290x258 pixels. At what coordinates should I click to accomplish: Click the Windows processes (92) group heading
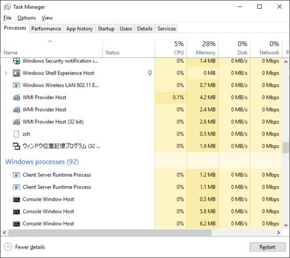pyautogui.click(x=42, y=162)
